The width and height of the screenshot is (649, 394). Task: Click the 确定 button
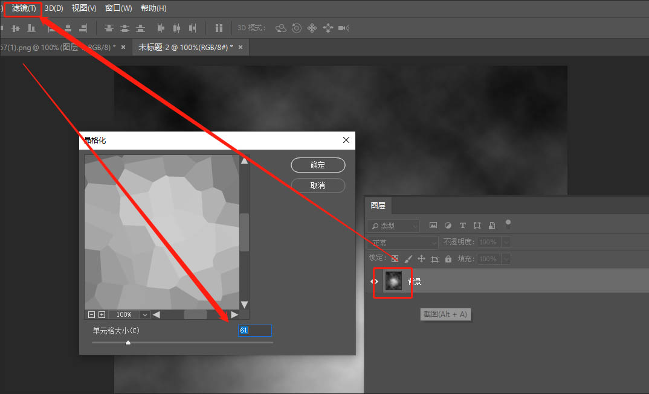coord(318,165)
